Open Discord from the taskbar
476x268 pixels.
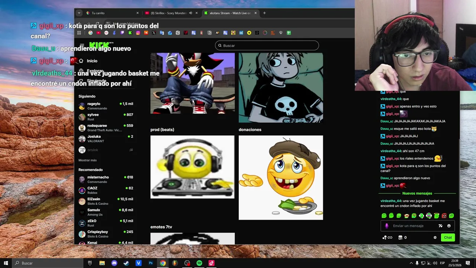coord(114,263)
